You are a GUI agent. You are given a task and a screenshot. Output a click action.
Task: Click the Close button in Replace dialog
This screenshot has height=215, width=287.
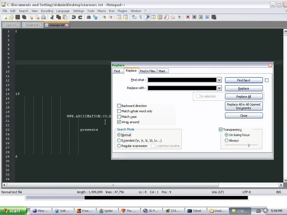244,116
